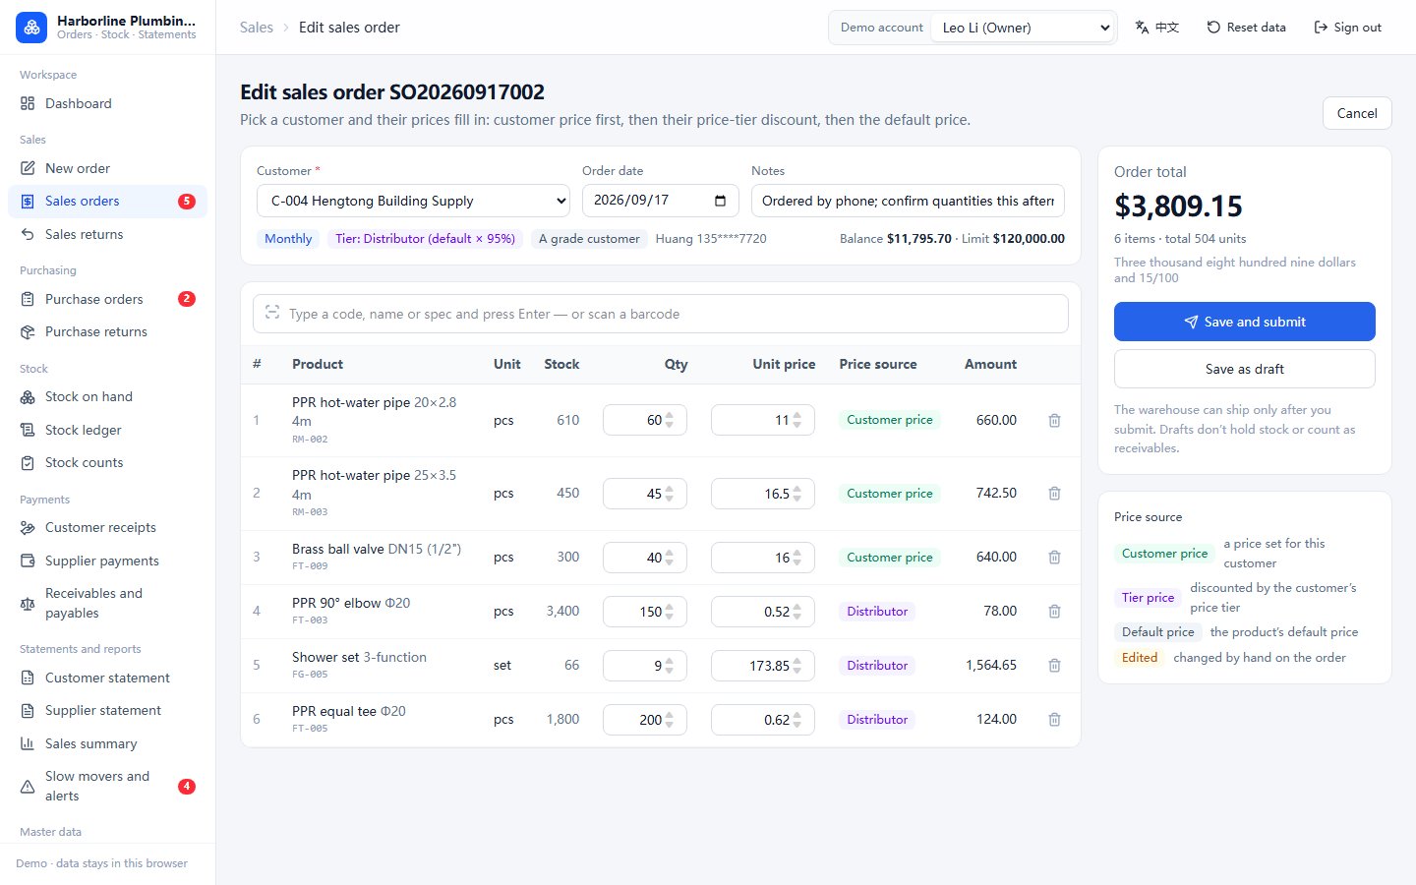The width and height of the screenshot is (1416, 885).
Task: Go to Sales orders list
Action: point(107,202)
